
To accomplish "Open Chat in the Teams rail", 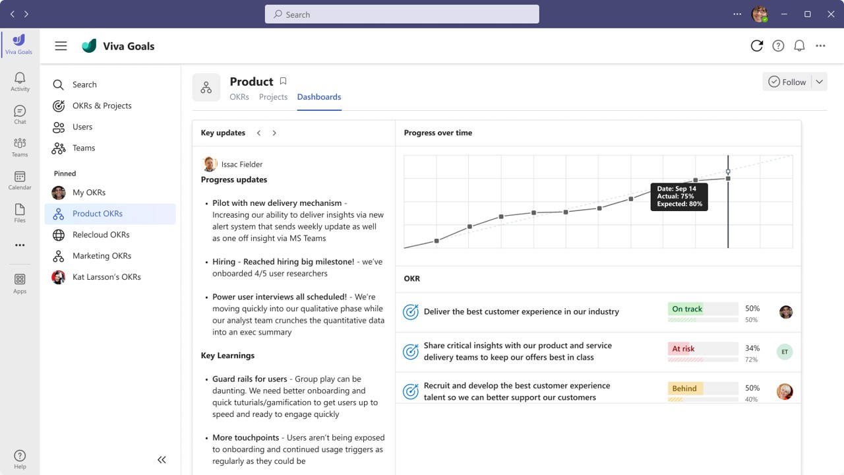I will tap(20, 115).
